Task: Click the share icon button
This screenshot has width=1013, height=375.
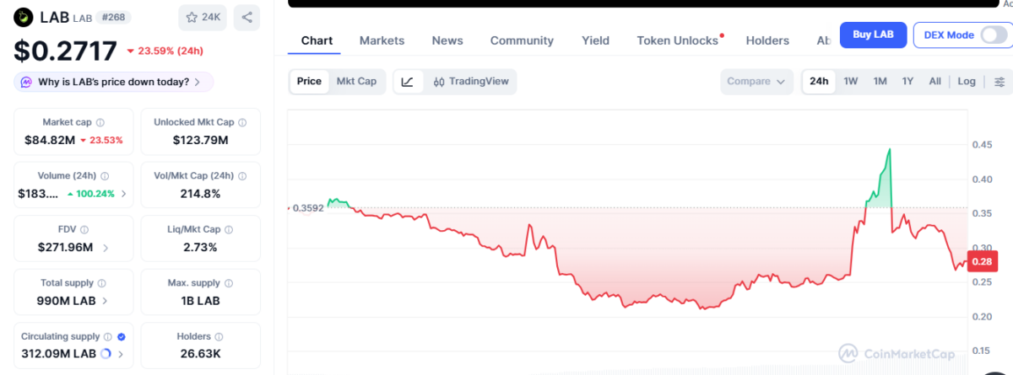Action: 246,17
